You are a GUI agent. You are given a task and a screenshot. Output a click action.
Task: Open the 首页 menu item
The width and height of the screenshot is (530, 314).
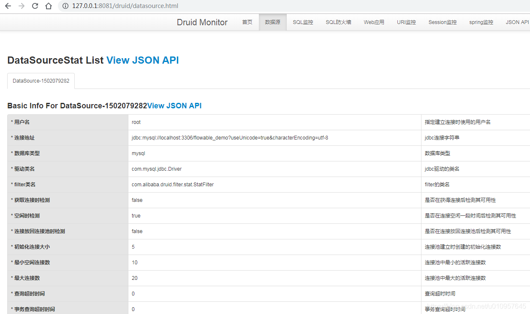247,22
